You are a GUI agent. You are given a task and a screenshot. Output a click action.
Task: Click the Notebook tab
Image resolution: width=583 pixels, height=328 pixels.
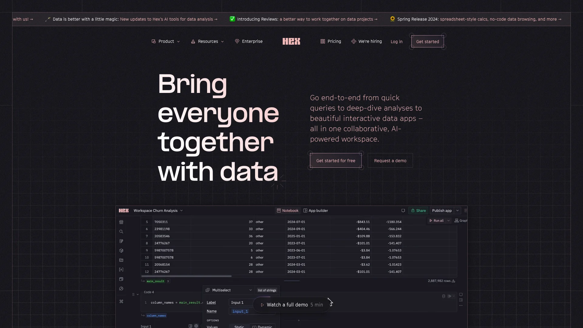coord(287,210)
